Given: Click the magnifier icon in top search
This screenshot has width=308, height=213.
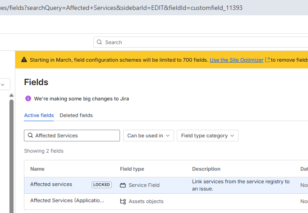Looking at the screenshot, I should tap(100, 42).
